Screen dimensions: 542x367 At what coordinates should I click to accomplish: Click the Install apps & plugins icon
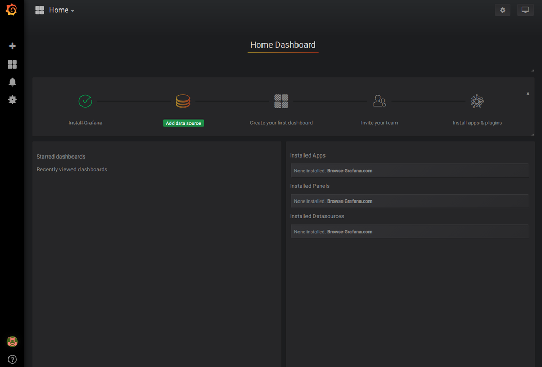477,101
